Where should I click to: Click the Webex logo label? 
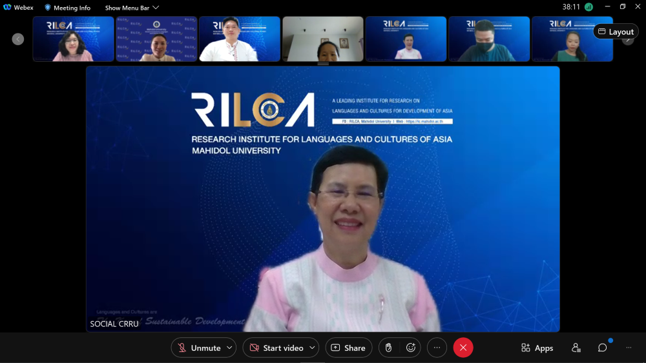click(18, 8)
